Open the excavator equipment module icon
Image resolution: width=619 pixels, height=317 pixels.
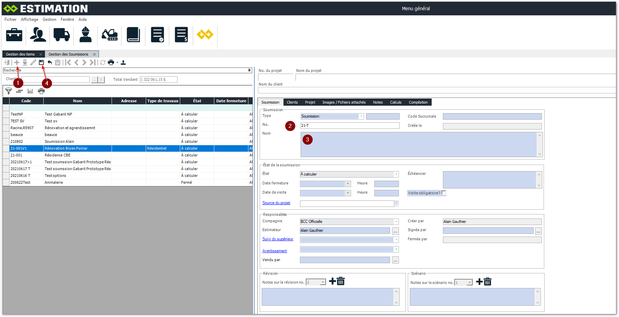click(x=110, y=35)
